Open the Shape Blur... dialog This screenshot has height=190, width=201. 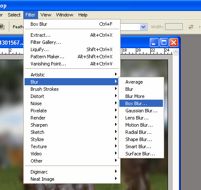point(141,139)
